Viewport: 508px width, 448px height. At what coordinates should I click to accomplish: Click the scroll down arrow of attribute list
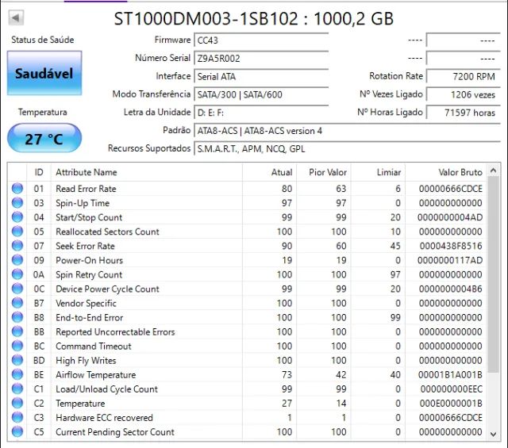[x=493, y=434]
